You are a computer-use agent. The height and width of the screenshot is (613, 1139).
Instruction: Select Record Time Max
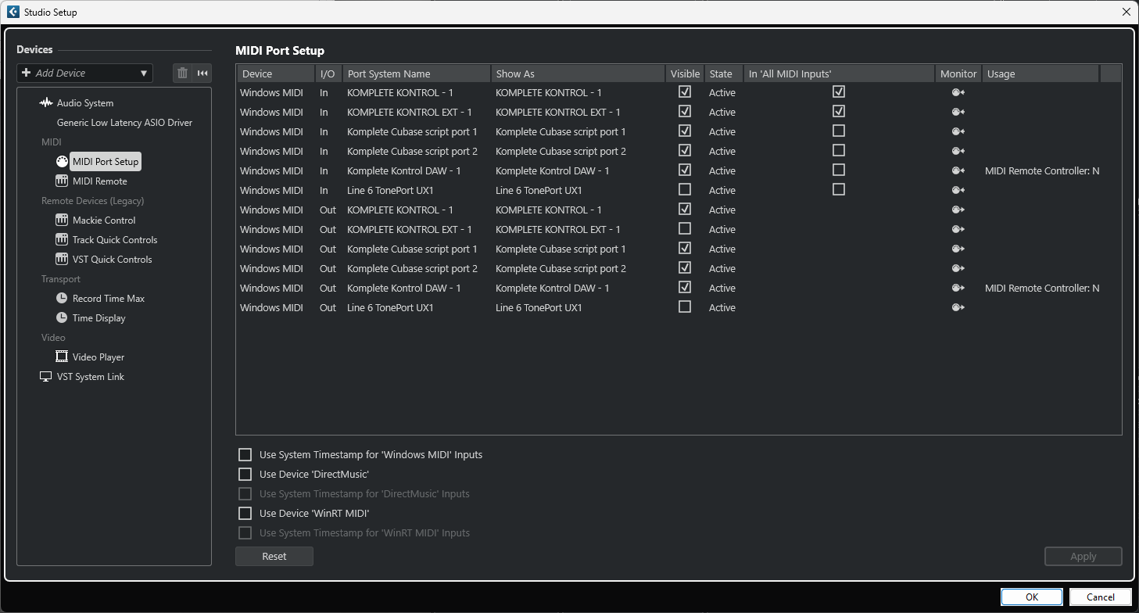point(109,299)
